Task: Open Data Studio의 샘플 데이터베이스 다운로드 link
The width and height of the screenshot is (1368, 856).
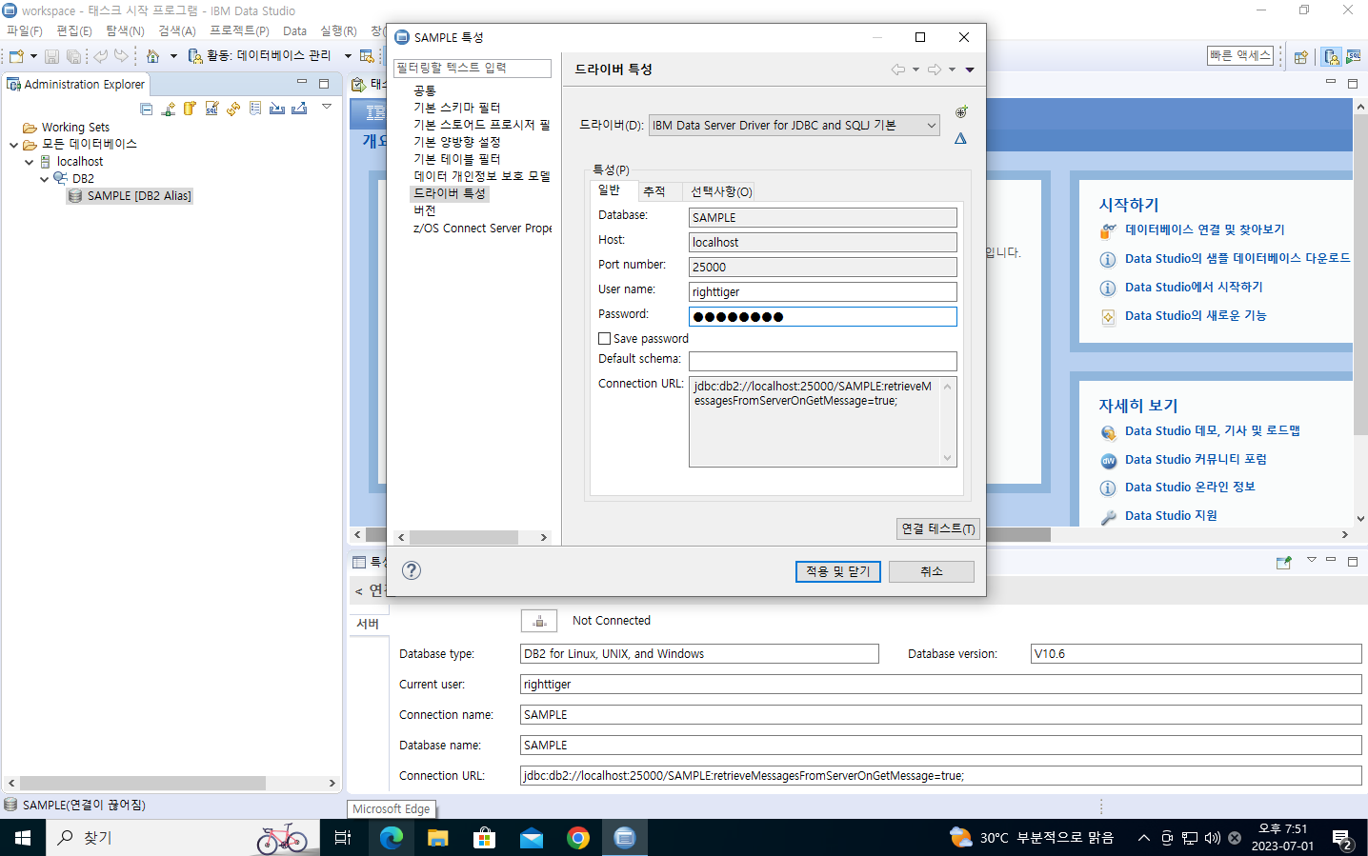Action: coord(1237,259)
